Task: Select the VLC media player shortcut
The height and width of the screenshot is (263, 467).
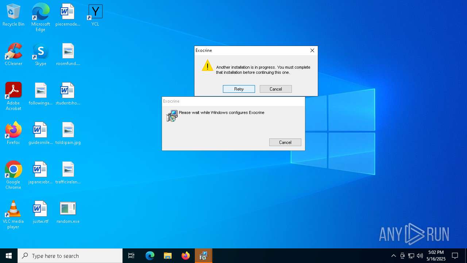Action: click(x=13, y=215)
